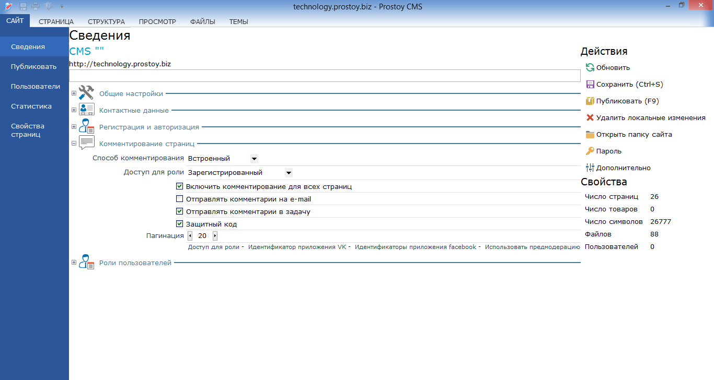Click the green refresh icon next to Обновить

click(x=590, y=67)
